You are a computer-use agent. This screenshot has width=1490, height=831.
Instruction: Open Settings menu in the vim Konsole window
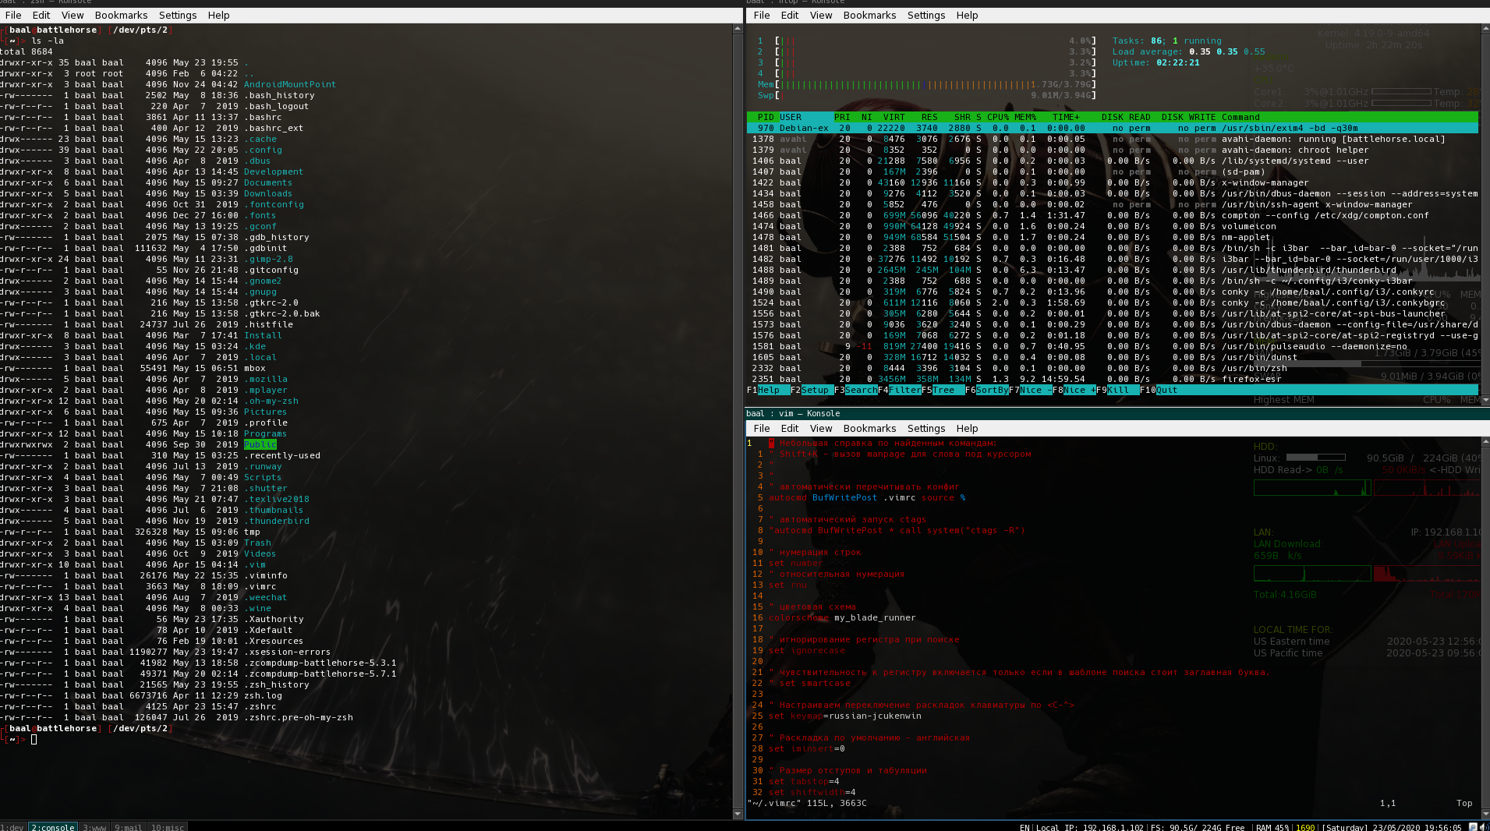pyautogui.click(x=925, y=428)
